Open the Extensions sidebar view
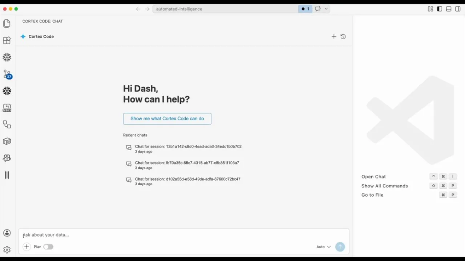The image size is (465, 261). click(7, 40)
